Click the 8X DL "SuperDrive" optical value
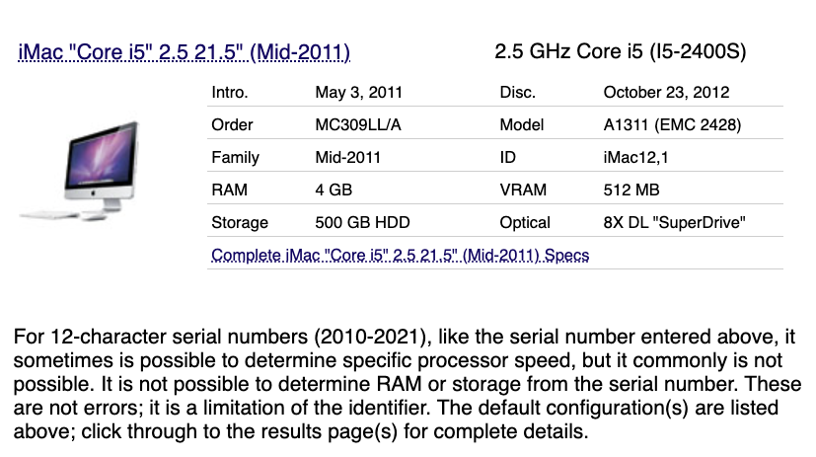The image size is (816, 457). coord(674,223)
